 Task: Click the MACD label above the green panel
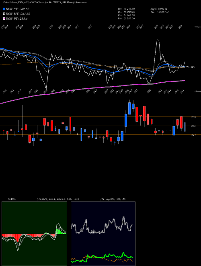(12, 199)
